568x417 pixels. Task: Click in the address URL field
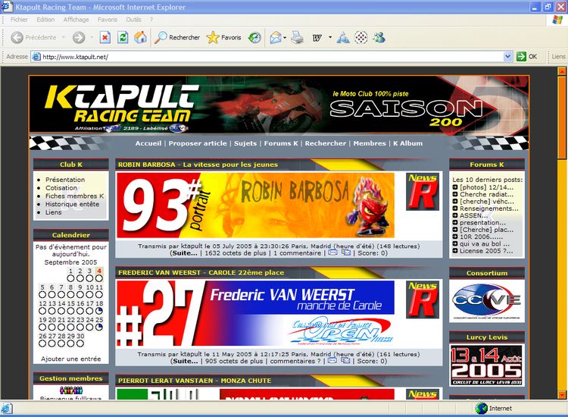[x=268, y=57]
